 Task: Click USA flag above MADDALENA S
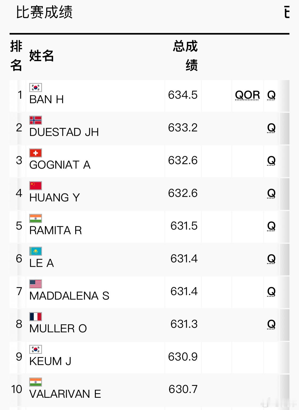(36, 284)
